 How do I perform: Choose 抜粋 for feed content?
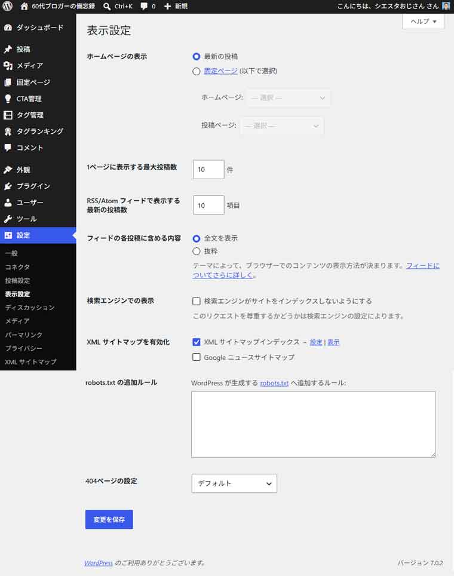tap(197, 252)
